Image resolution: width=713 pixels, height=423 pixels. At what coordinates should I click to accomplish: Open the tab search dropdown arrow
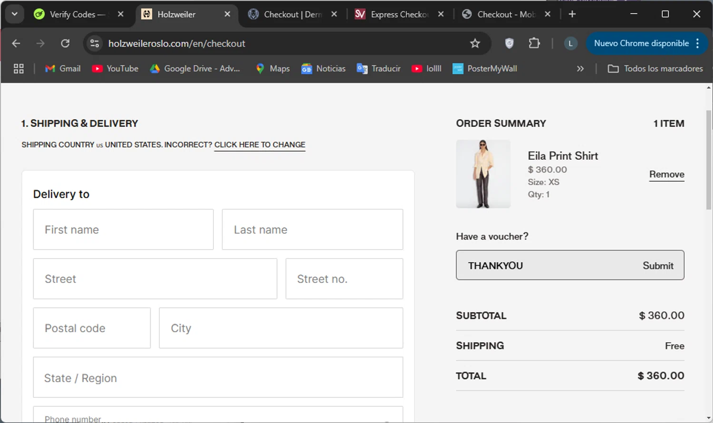(14, 14)
